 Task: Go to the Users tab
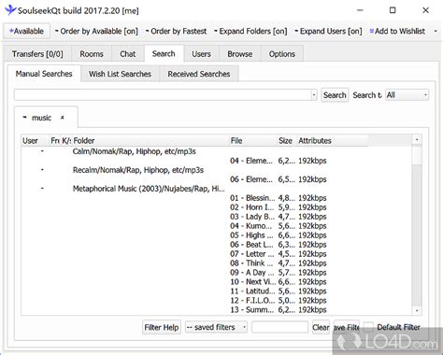click(201, 54)
